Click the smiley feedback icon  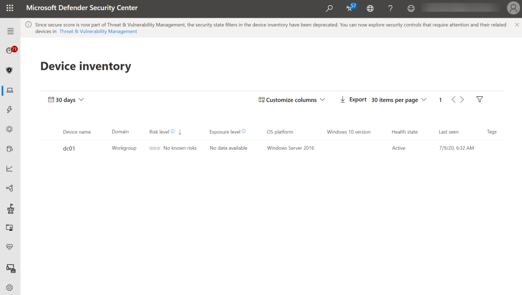(411, 8)
